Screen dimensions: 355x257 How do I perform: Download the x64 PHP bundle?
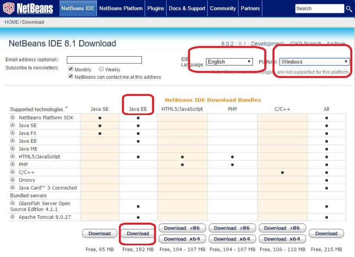[x=232, y=239]
